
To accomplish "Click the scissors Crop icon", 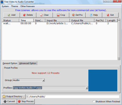I will (x=58, y=15).
